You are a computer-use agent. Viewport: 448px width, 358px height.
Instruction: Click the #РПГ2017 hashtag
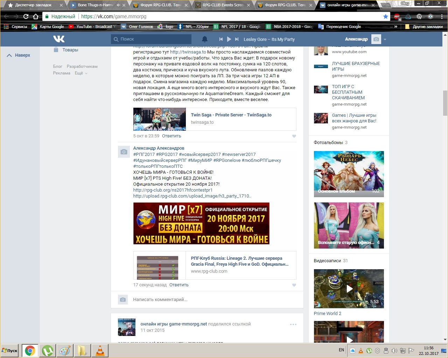pyautogui.click(x=144, y=154)
